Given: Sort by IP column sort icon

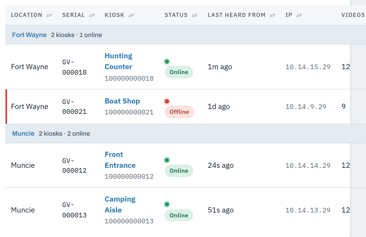Looking at the screenshot, I should (299, 15).
